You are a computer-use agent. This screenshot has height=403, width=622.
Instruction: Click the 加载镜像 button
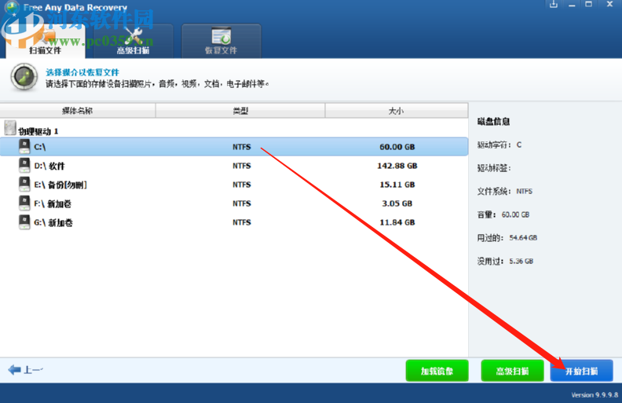coord(437,371)
